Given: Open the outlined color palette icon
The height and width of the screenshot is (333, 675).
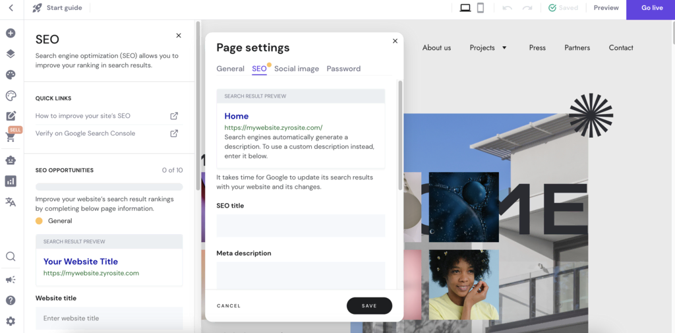Looking at the screenshot, I should click(x=11, y=96).
